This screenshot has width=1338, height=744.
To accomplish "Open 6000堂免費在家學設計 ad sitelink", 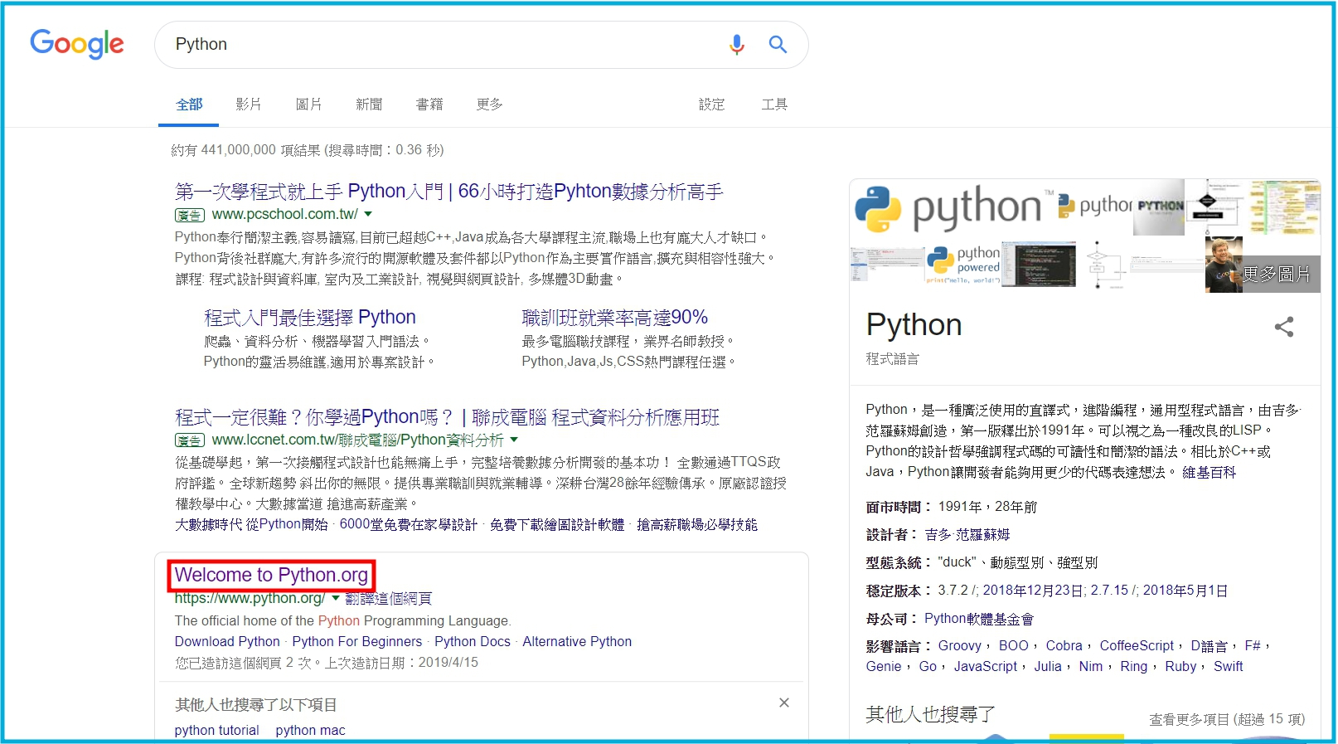I will (409, 525).
